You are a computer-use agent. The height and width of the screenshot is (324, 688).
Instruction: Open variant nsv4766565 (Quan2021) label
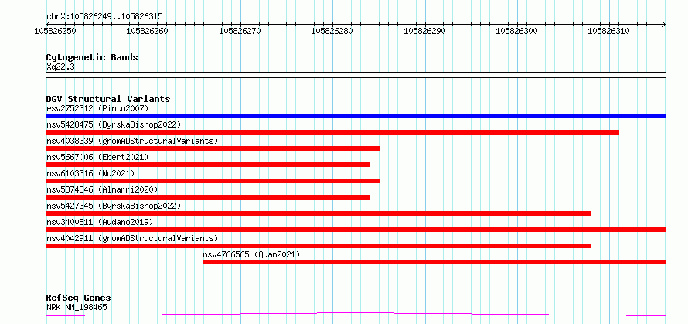point(251,254)
